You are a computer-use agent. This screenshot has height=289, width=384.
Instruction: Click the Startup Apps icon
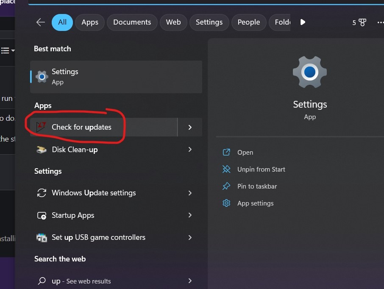[x=42, y=216]
